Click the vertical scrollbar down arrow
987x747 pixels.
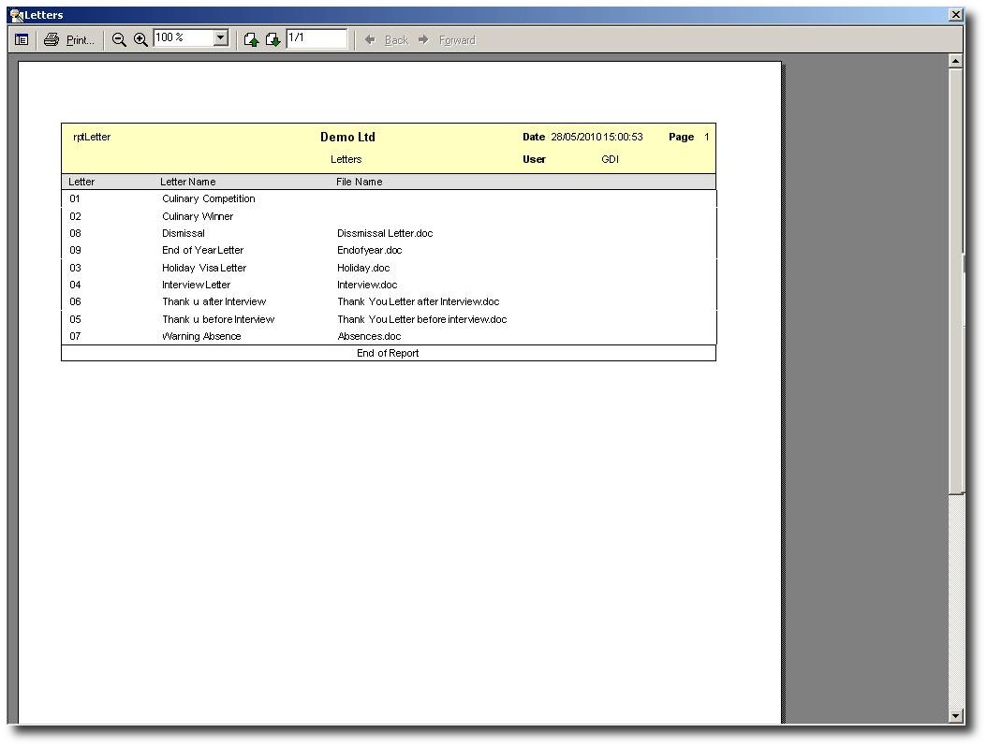955,716
